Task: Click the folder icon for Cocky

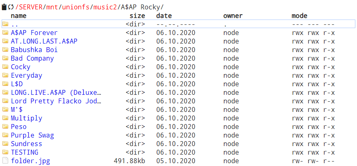Action: 5,67
